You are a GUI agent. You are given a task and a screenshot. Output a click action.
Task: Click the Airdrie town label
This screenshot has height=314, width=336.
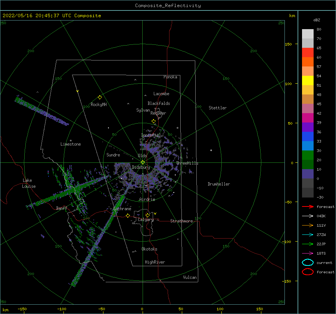147,199
